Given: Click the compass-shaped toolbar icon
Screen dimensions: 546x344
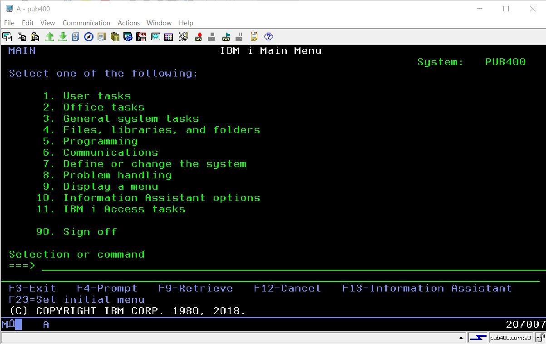Looking at the screenshot, I should click(x=89, y=37).
